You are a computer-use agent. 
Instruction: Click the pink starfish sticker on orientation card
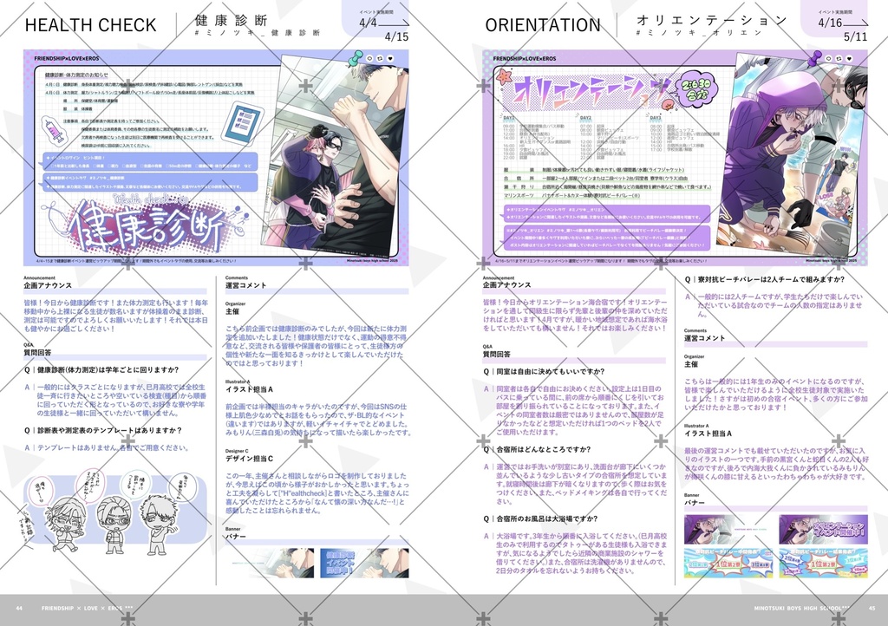tap(504, 77)
